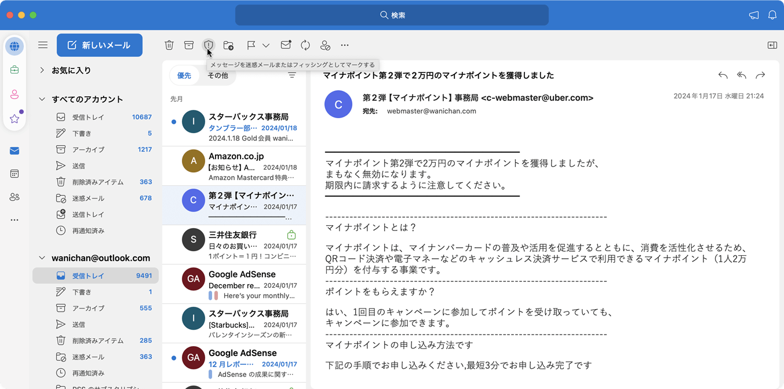
Task: Forward the マイナポイント email
Action: [x=761, y=75]
